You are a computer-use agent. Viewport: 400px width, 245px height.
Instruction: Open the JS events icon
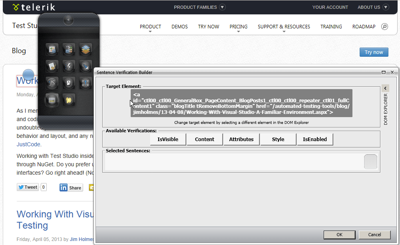(x=52, y=83)
